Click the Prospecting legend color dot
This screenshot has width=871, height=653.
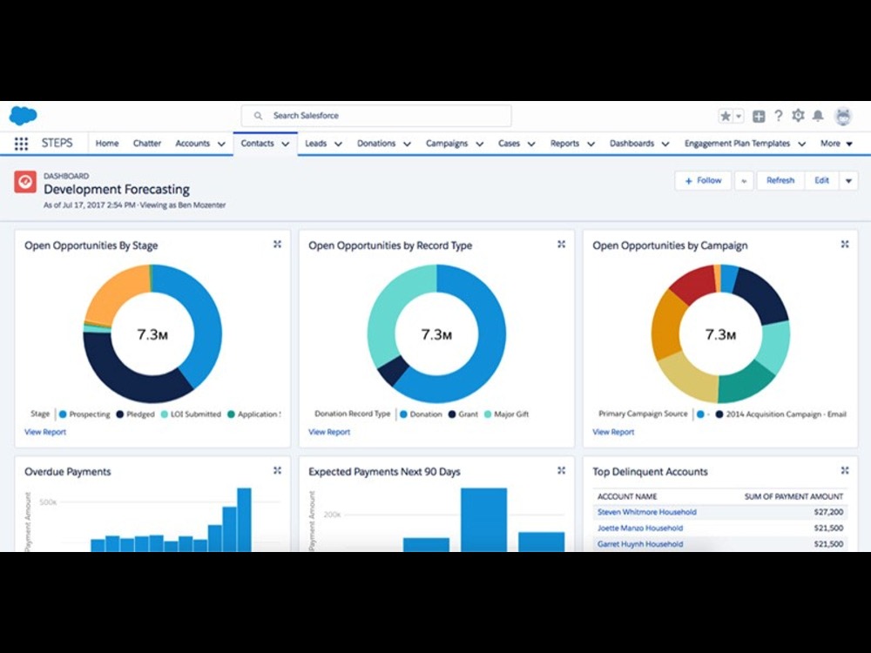tap(63, 414)
